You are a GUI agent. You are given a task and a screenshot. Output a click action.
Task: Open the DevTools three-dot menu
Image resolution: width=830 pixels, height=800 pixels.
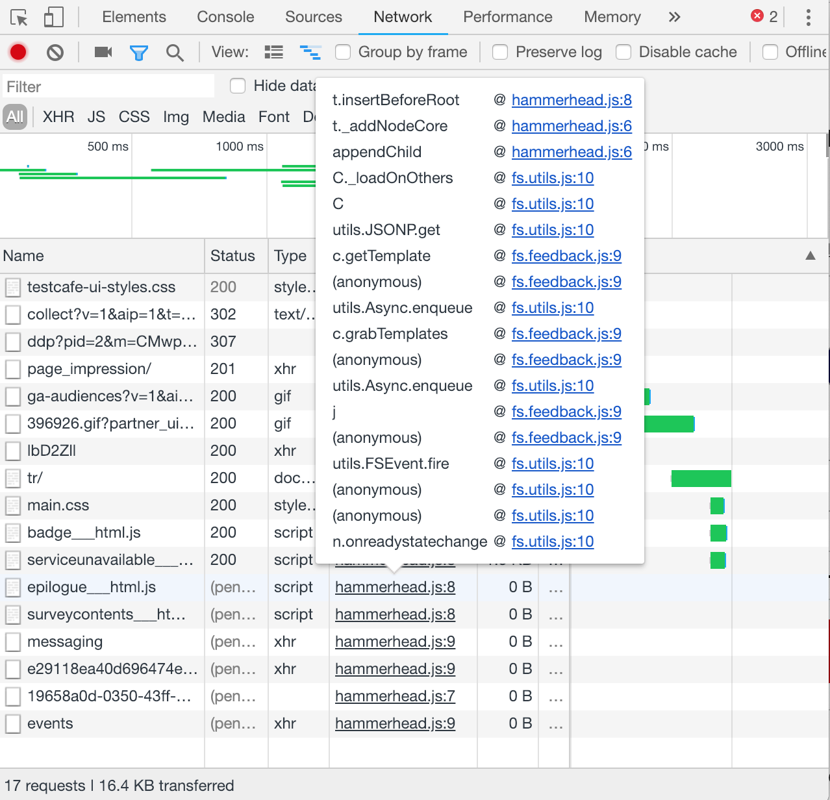tap(809, 17)
